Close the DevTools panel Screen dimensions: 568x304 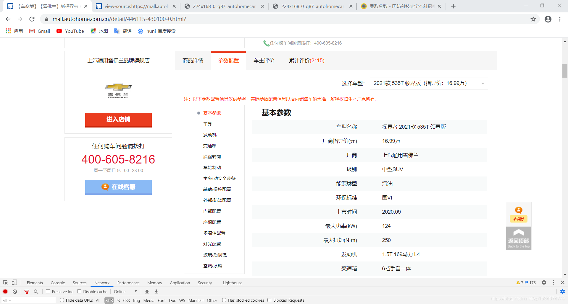(563, 282)
